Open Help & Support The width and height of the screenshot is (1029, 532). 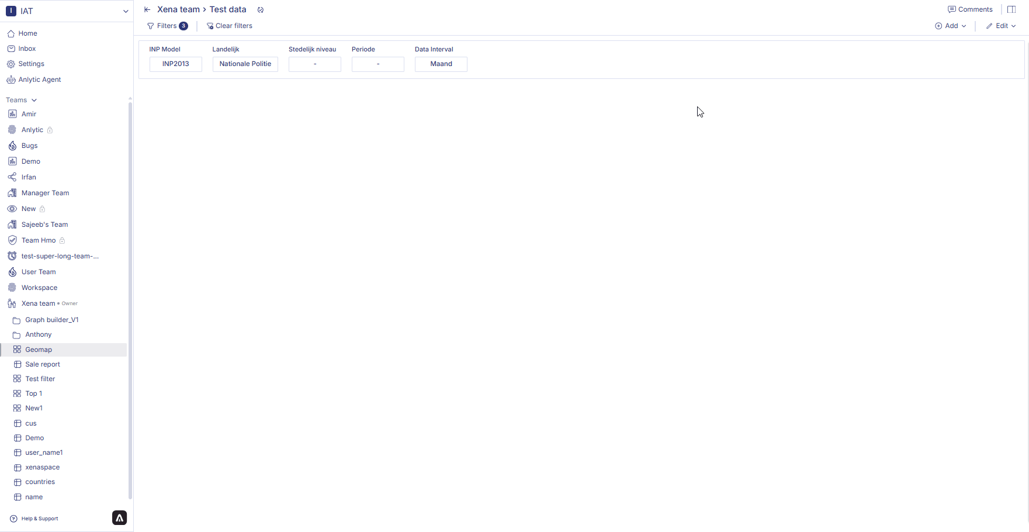[39, 519]
